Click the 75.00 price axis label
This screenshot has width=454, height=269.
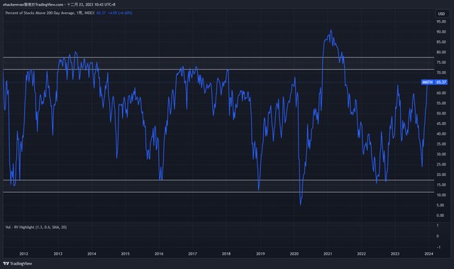pyautogui.click(x=441, y=62)
